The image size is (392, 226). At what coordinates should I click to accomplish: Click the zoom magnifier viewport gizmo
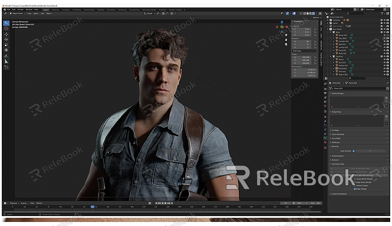point(286,35)
